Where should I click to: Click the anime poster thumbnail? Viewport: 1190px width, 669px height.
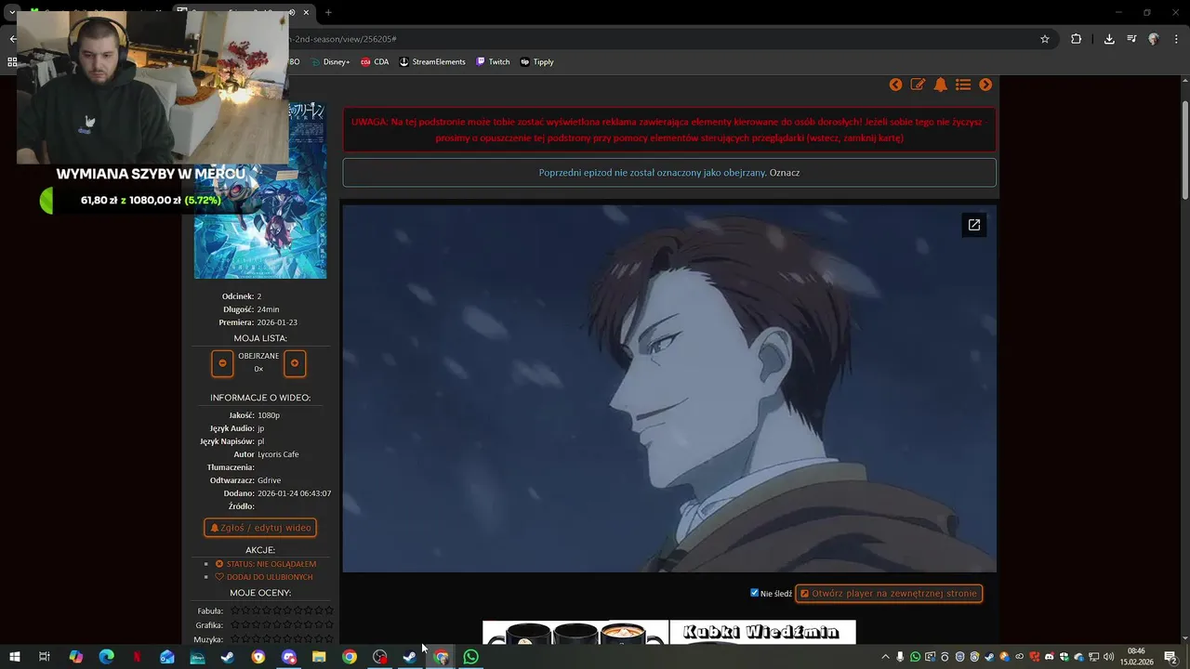pyautogui.click(x=260, y=190)
